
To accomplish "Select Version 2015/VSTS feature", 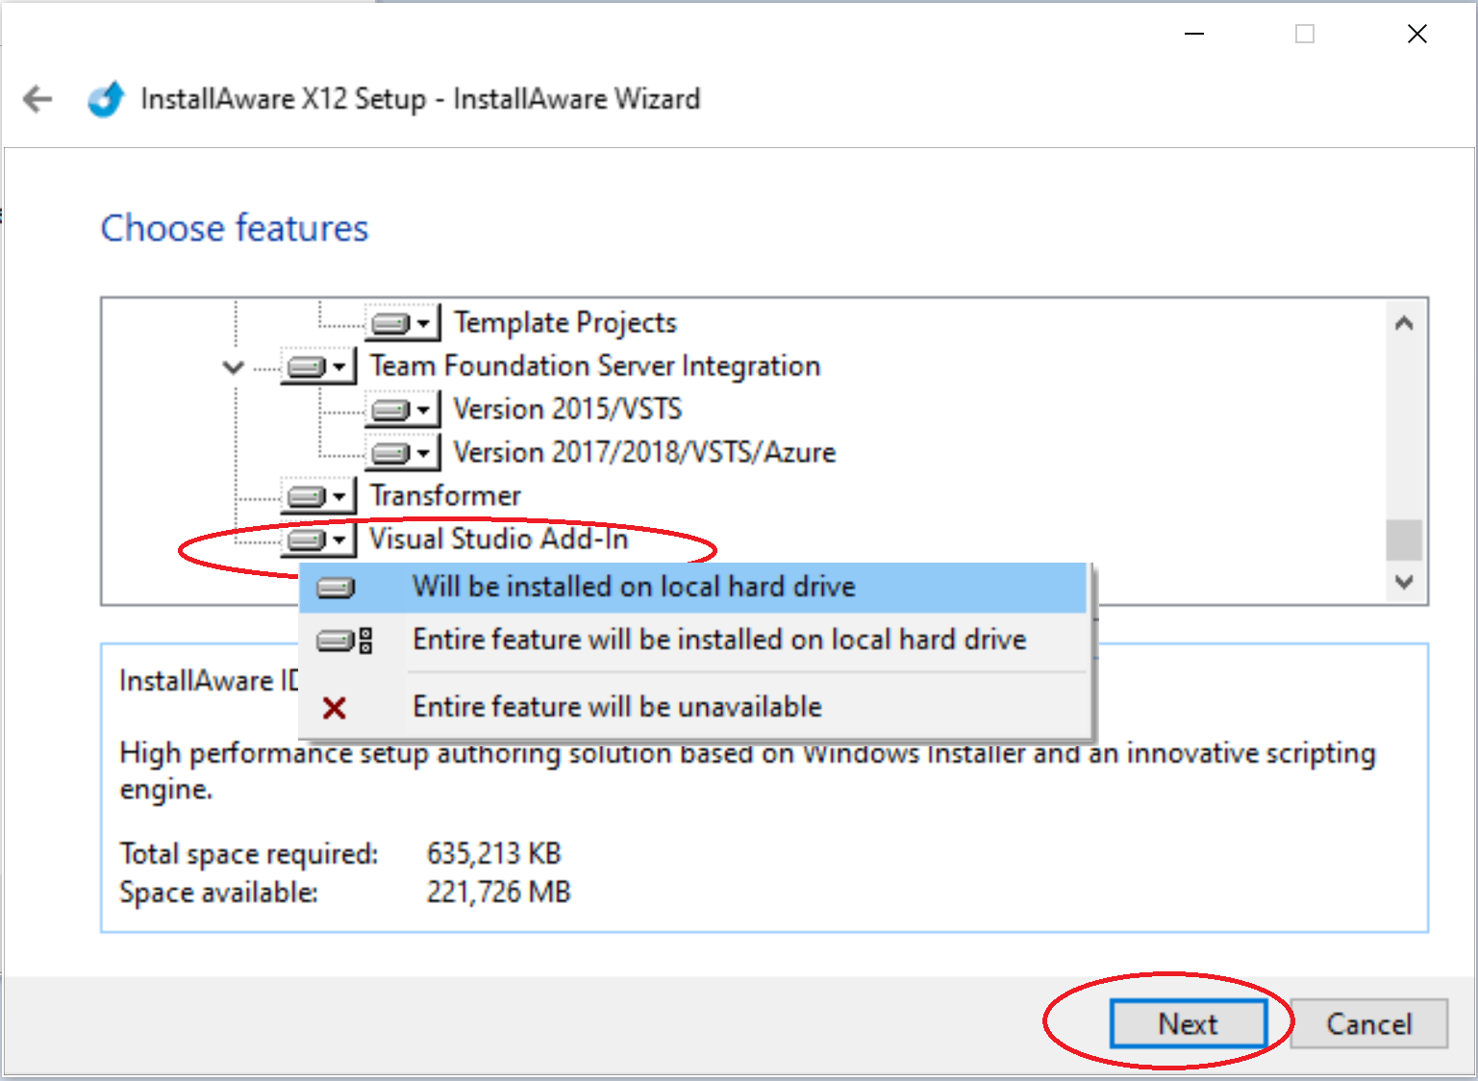I will [x=567, y=409].
